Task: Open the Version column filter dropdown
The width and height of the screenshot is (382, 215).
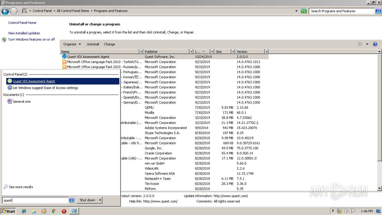Action: [x=267, y=52]
